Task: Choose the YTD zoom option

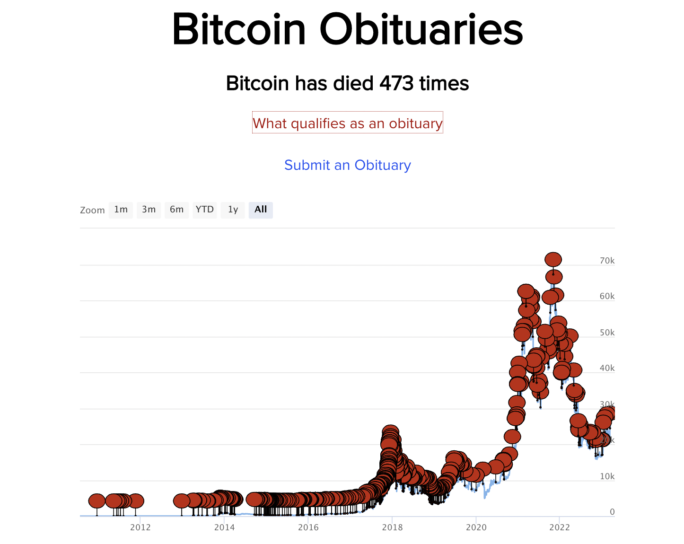Action: tap(204, 210)
